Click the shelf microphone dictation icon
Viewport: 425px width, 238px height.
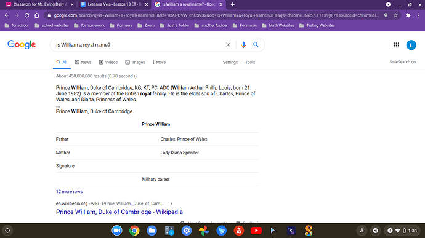(x=362, y=231)
